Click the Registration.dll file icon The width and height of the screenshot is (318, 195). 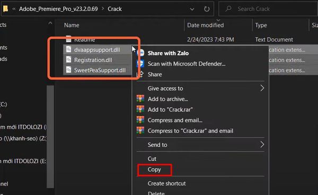(x=69, y=60)
